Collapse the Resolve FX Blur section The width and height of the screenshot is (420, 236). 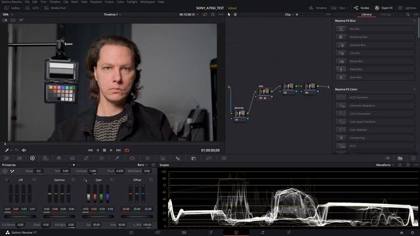tap(414, 20)
